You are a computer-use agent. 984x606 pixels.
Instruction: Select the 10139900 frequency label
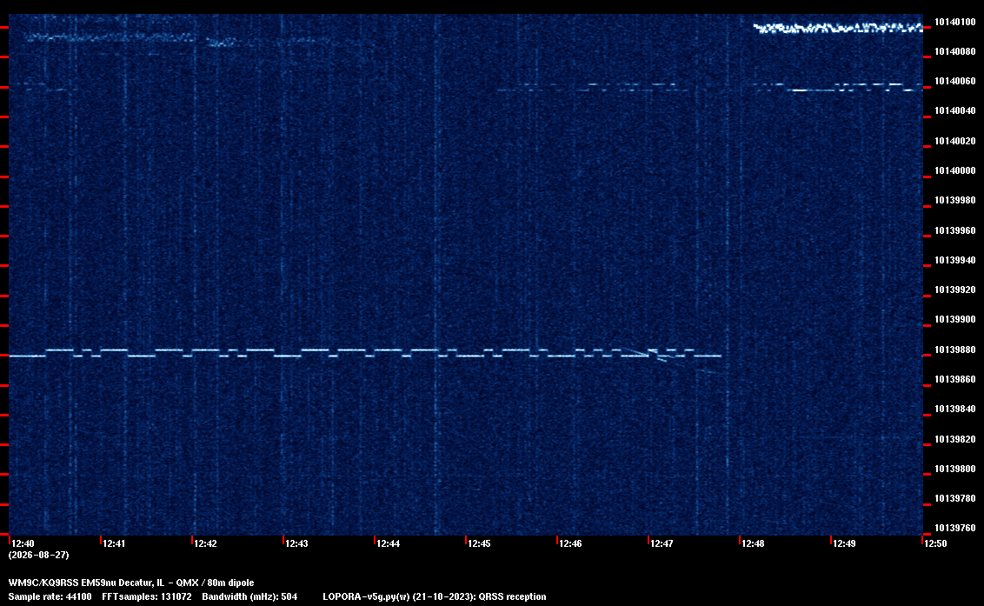[x=955, y=320]
